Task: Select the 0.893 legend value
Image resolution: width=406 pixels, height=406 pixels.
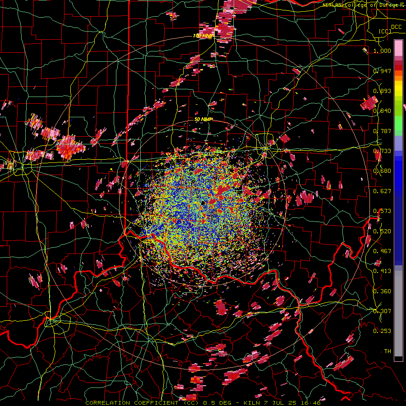Action: (382, 91)
